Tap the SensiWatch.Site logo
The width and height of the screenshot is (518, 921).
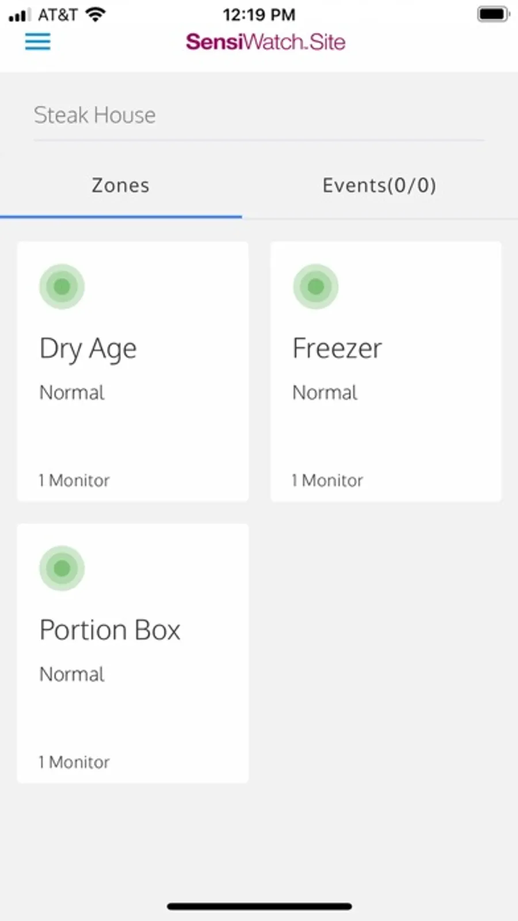pyautogui.click(x=265, y=42)
